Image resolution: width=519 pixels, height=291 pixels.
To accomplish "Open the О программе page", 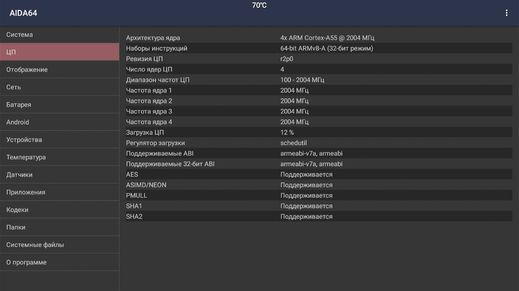I will pyautogui.click(x=59, y=262).
